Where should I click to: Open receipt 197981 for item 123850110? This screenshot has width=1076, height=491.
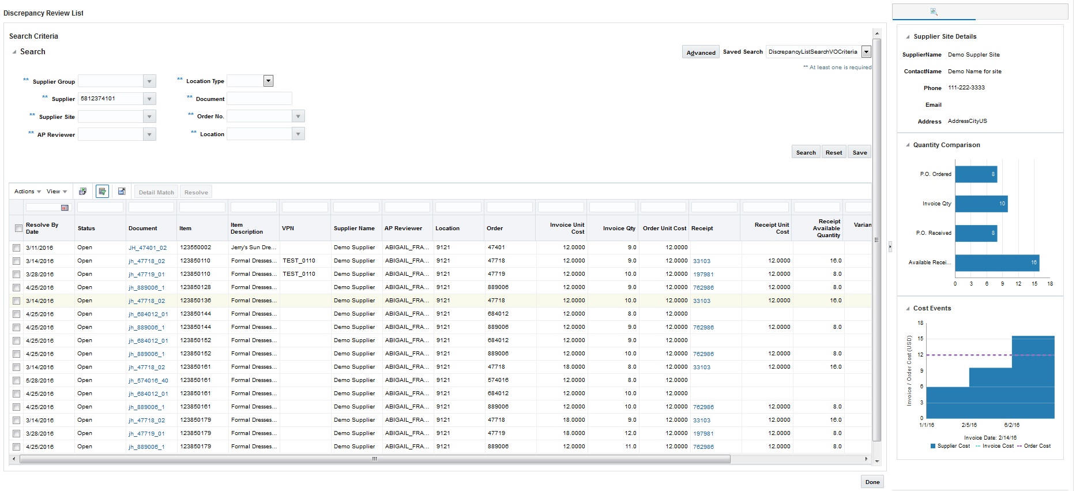click(703, 275)
